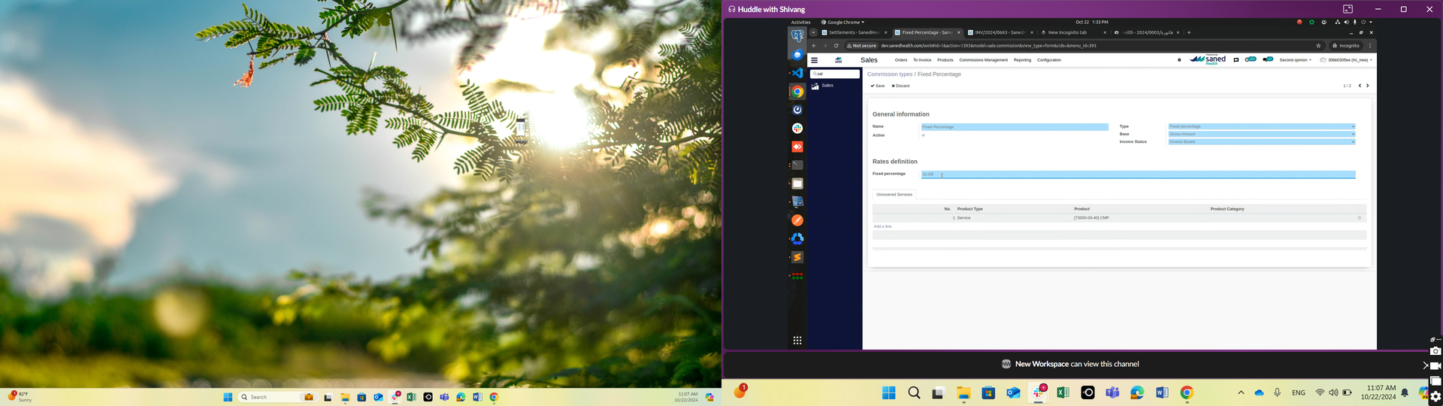Open the Commissions Management menu

click(983, 60)
